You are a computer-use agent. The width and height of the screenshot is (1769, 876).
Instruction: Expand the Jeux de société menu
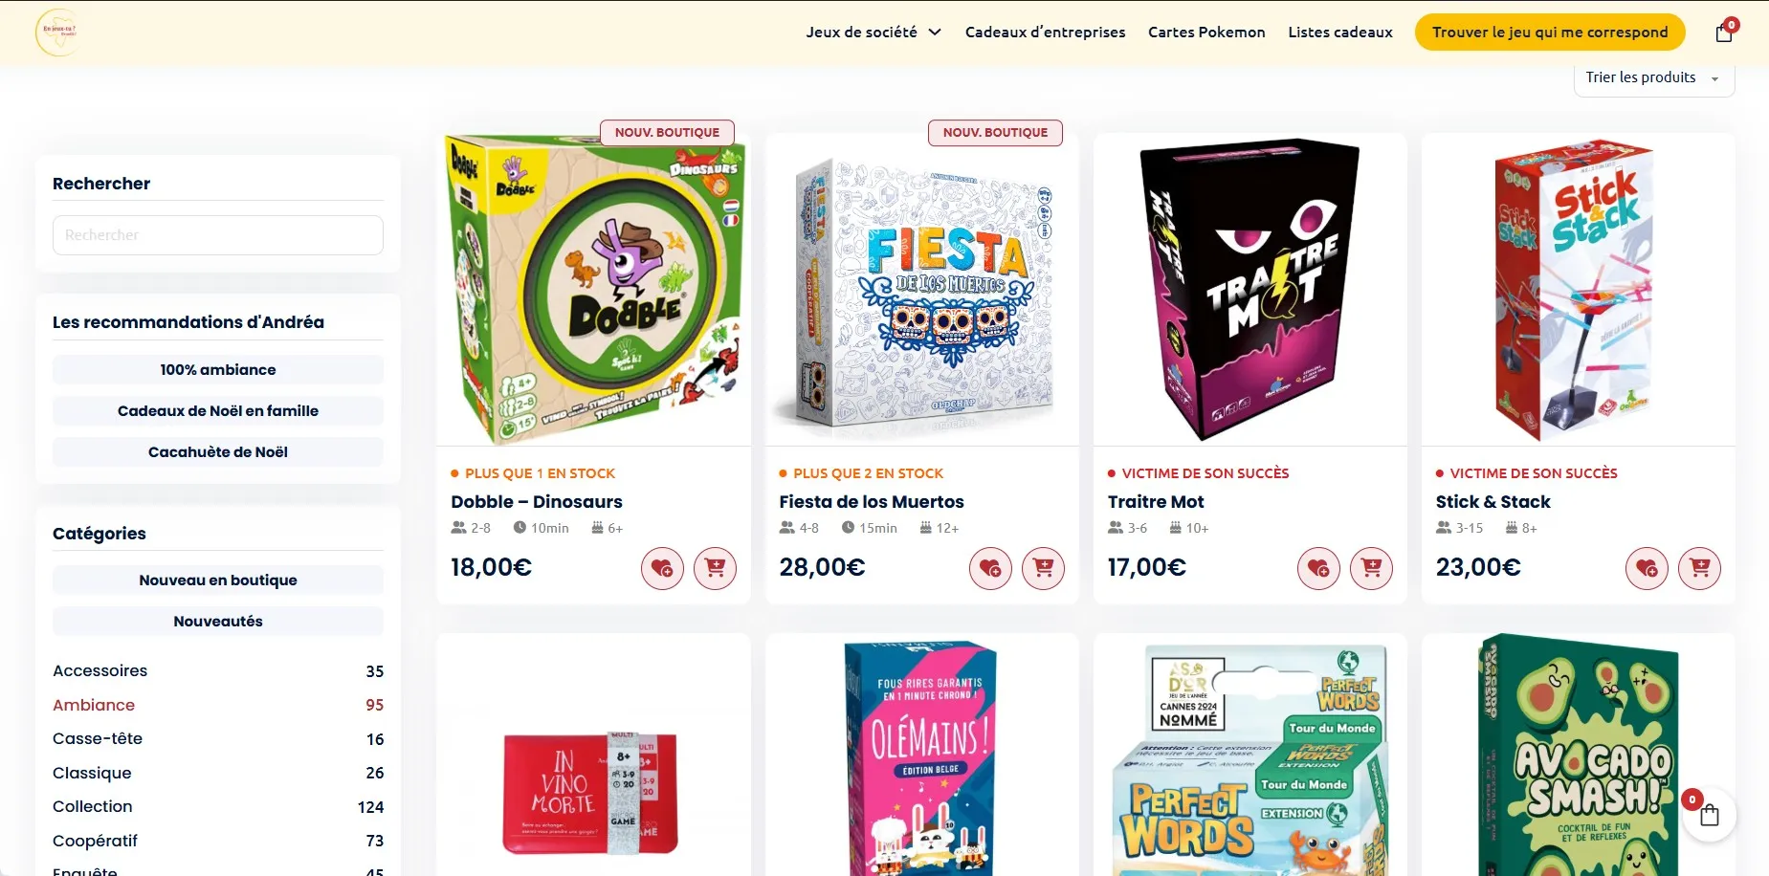click(873, 33)
